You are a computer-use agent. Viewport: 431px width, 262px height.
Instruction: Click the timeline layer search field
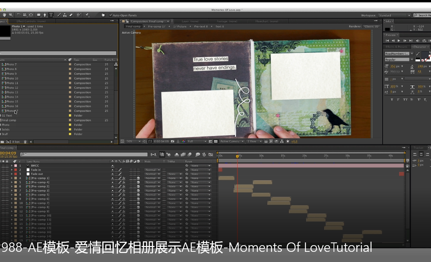coord(84,154)
